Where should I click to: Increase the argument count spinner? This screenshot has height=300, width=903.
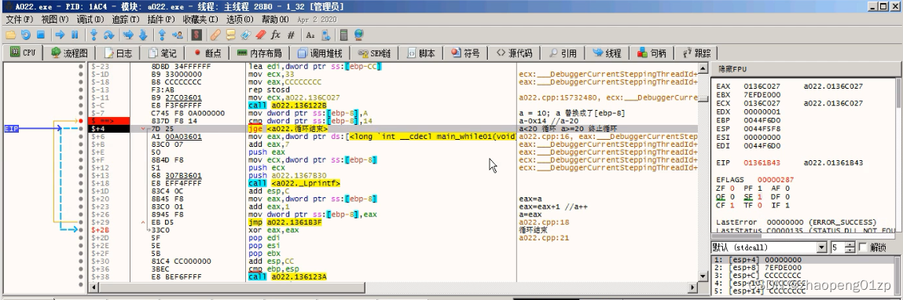850,245
